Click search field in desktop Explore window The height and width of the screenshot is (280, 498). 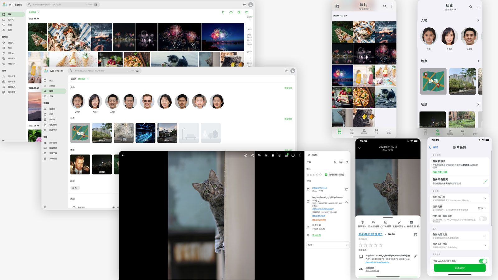105,71
